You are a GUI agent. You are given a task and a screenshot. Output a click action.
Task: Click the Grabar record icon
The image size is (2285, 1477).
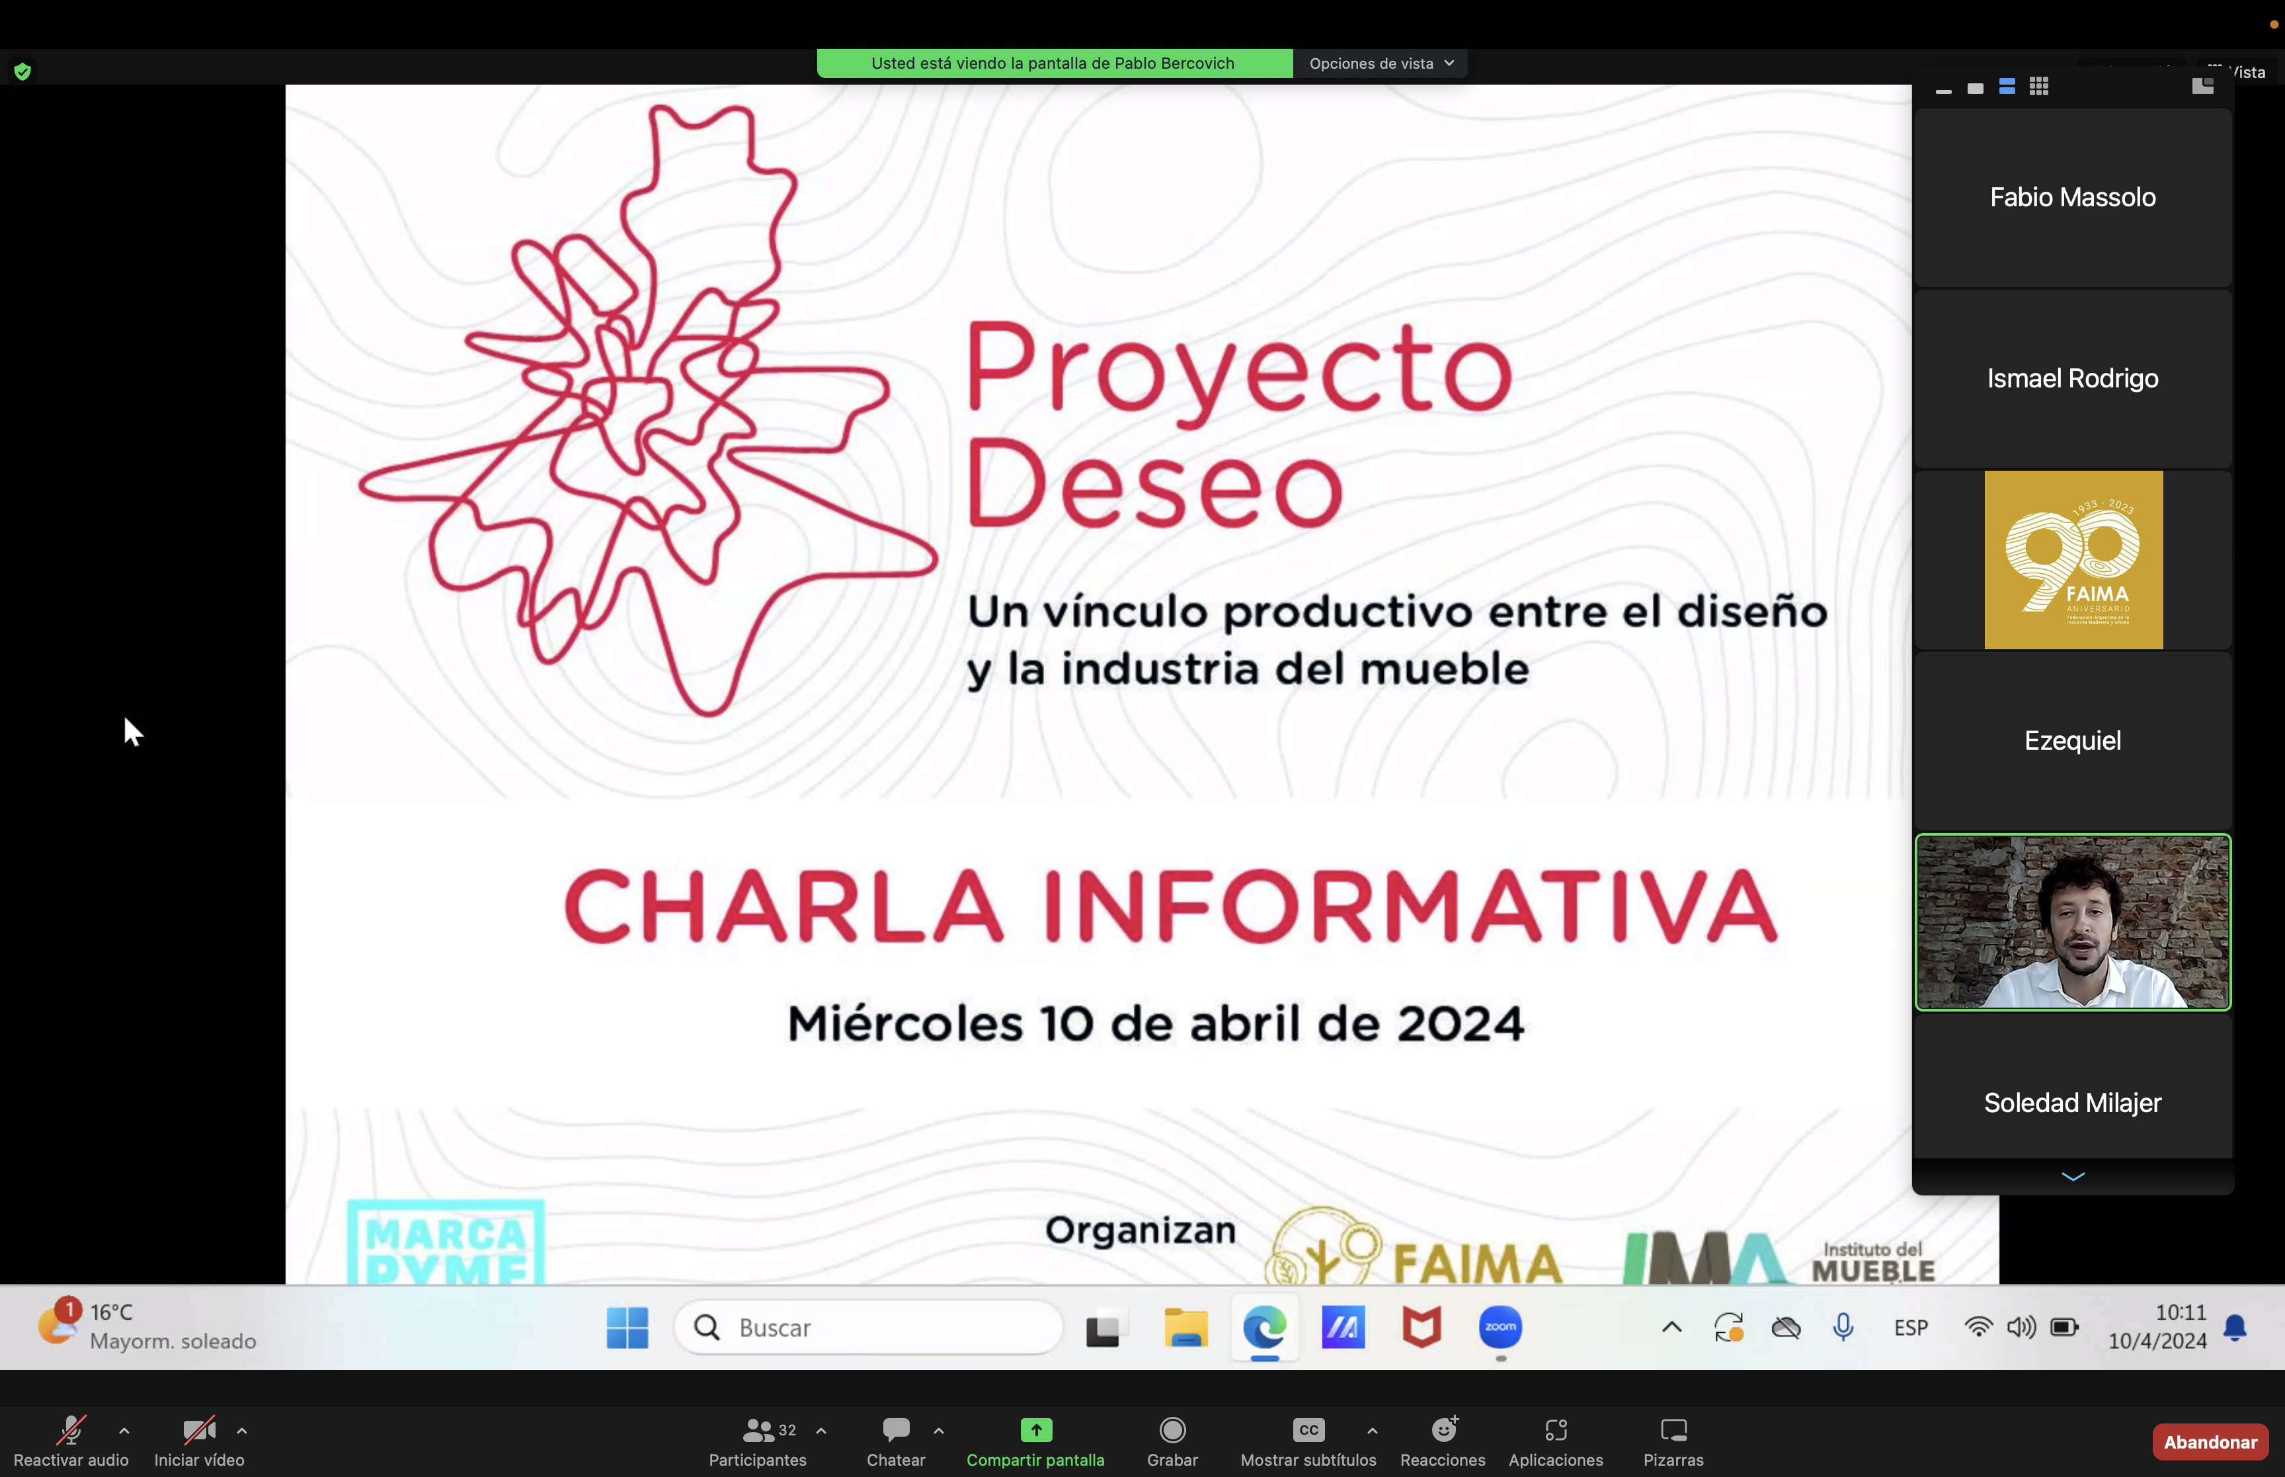(x=1172, y=1430)
